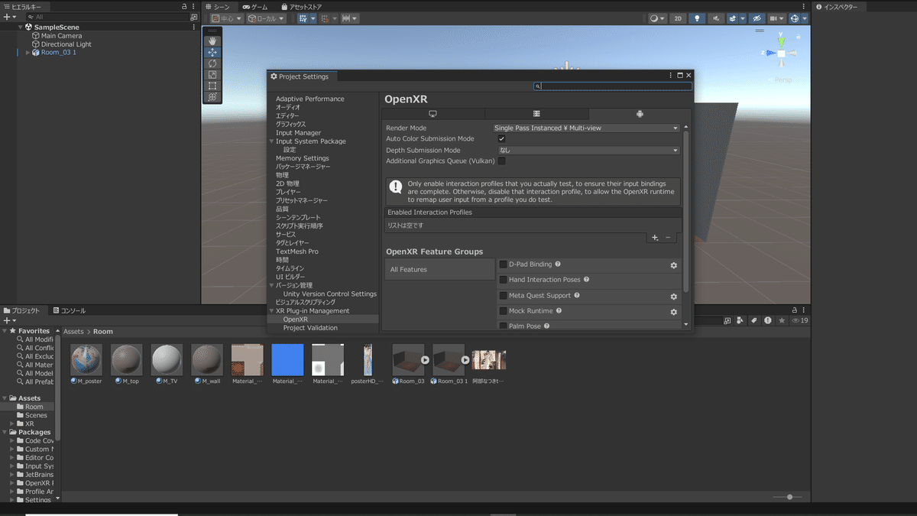Select the Windows standalone platform tab in OpenXR
Screen dimensions: 917x516
pyautogui.click(x=433, y=114)
